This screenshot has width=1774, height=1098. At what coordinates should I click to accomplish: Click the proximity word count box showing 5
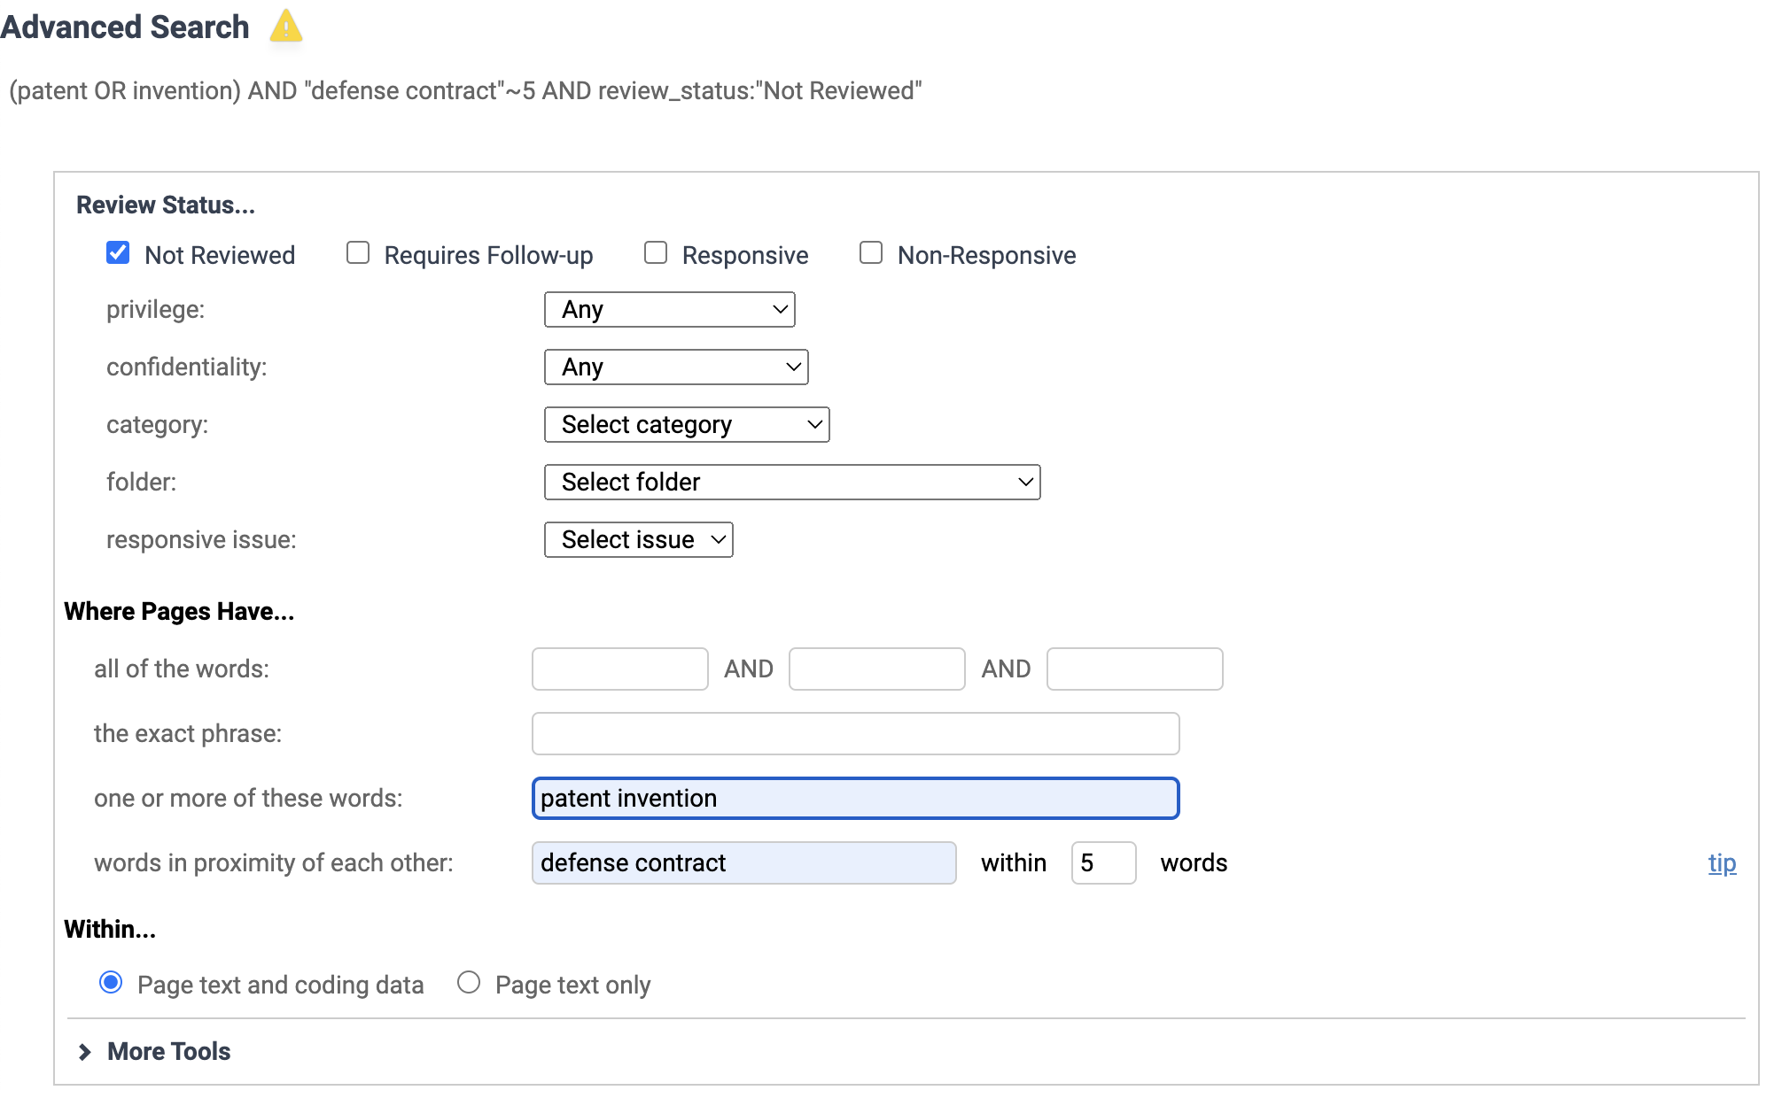(1102, 862)
